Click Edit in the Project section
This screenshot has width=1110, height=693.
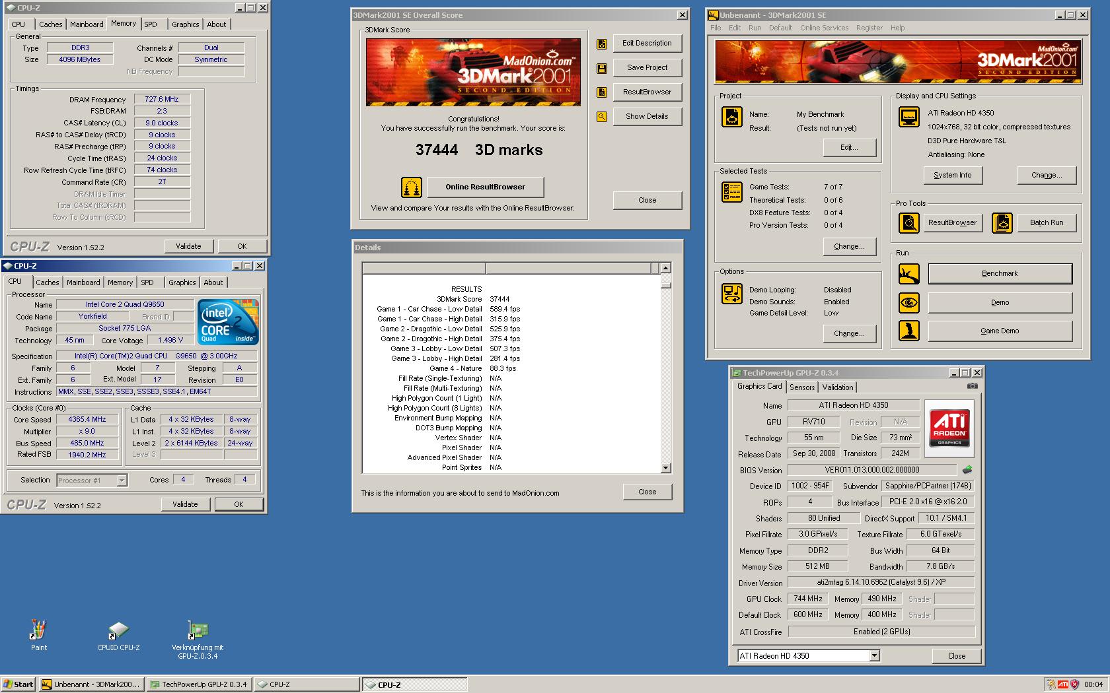point(850,148)
